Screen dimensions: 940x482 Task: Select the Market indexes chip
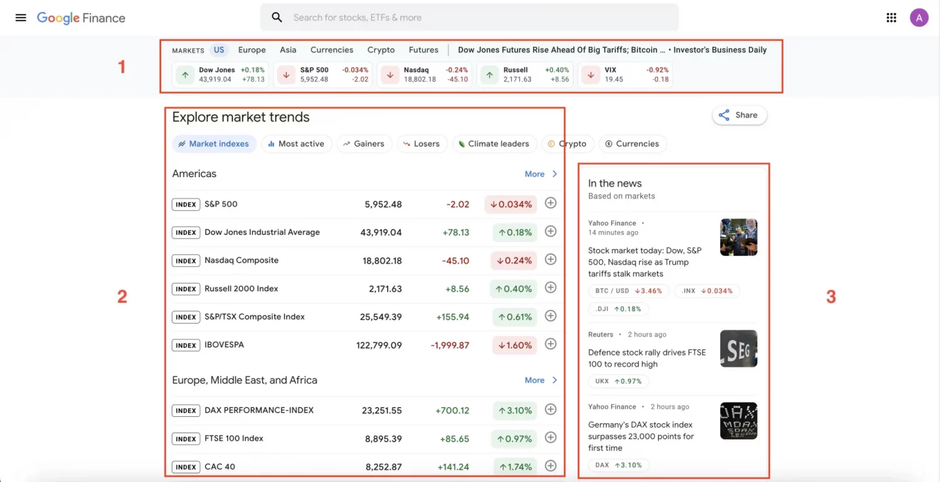(x=214, y=144)
